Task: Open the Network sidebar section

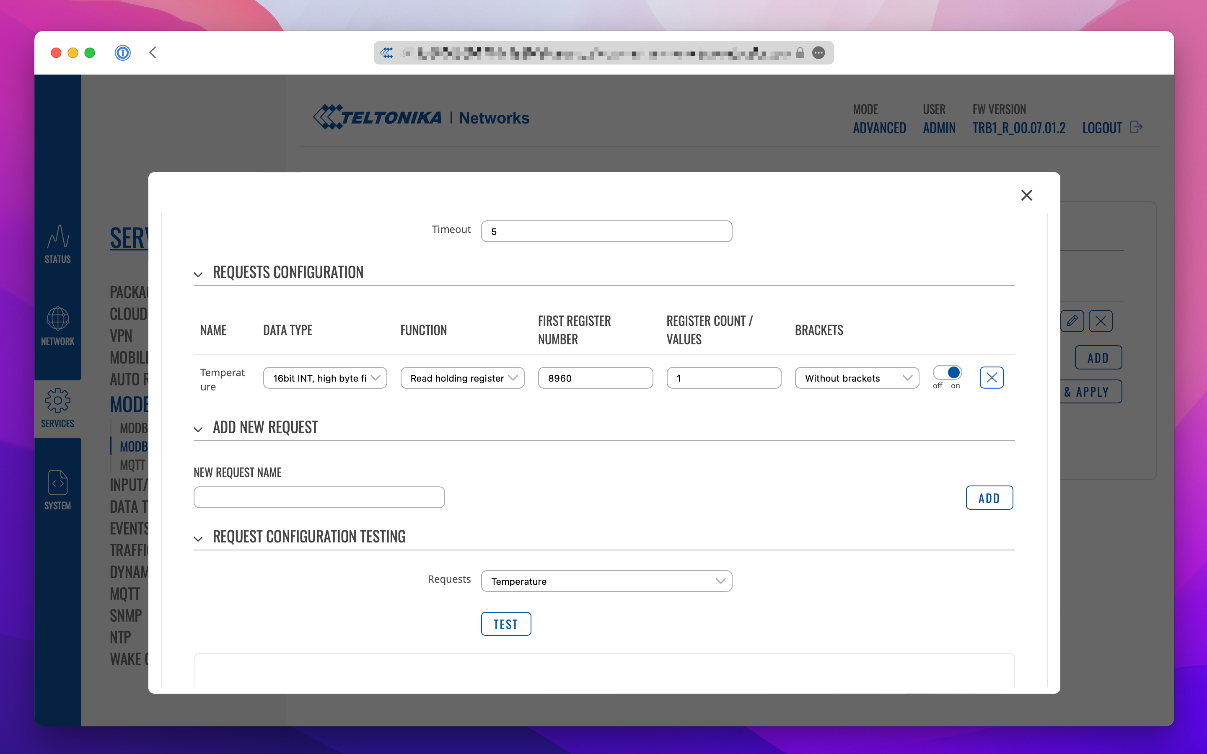Action: [x=57, y=326]
